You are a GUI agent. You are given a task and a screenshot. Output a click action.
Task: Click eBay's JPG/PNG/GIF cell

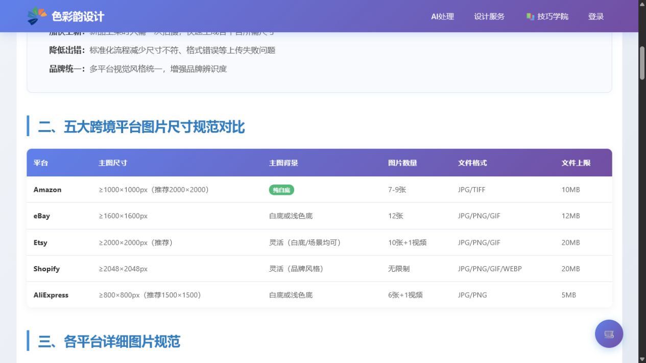[479, 216]
